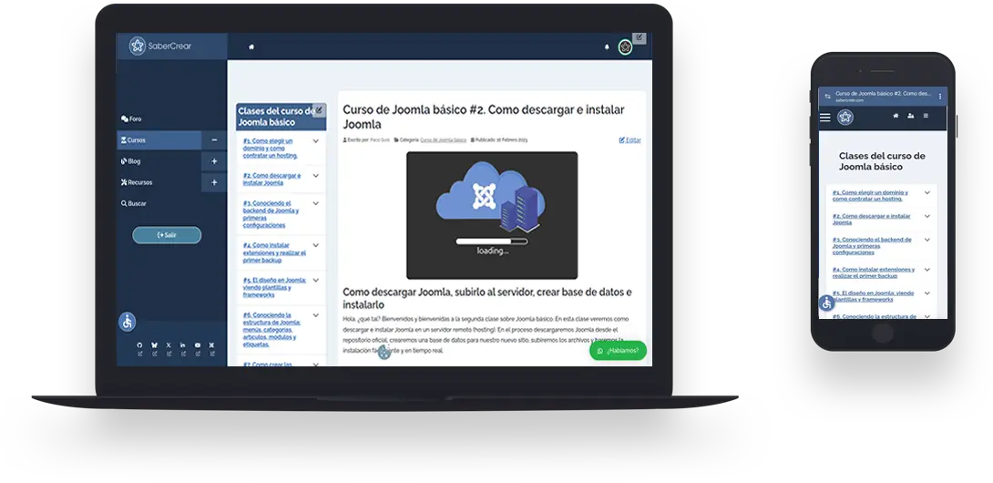
Task: Open the Foro menu item
Action: (x=131, y=119)
